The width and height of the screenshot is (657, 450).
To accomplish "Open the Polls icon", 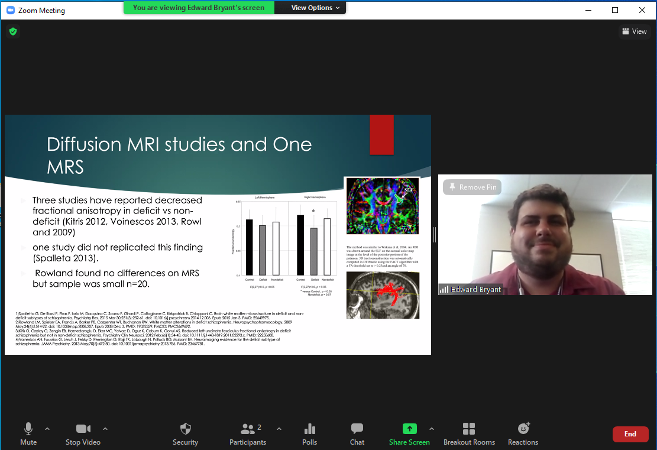I will pos(309,433).
